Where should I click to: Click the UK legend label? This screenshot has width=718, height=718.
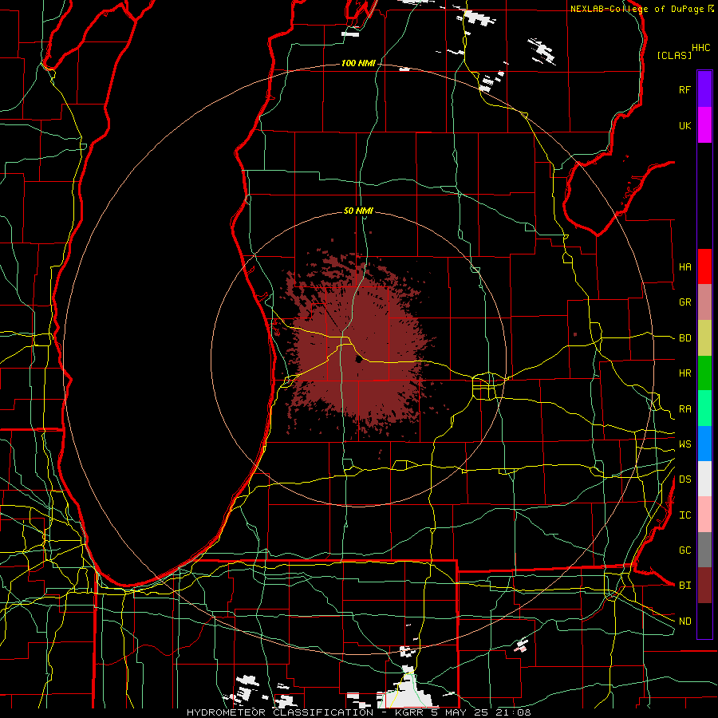(684, 125)
